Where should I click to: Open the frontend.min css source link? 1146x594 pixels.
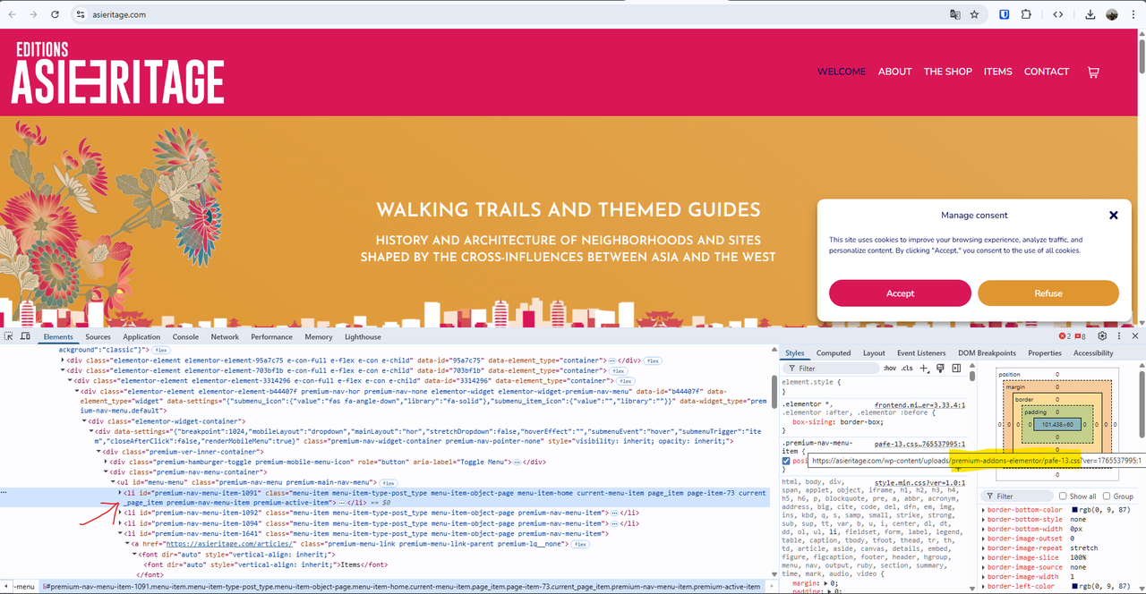click(919, 404)
